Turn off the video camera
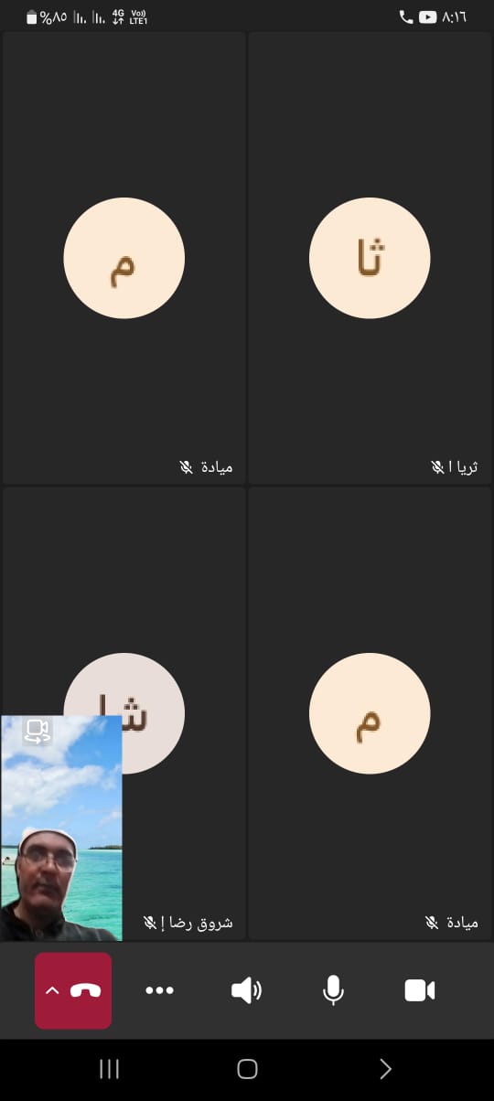 (x=420, y=990)
